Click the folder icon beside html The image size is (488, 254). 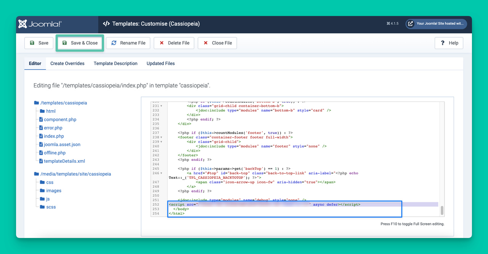(x=42, y=111)
